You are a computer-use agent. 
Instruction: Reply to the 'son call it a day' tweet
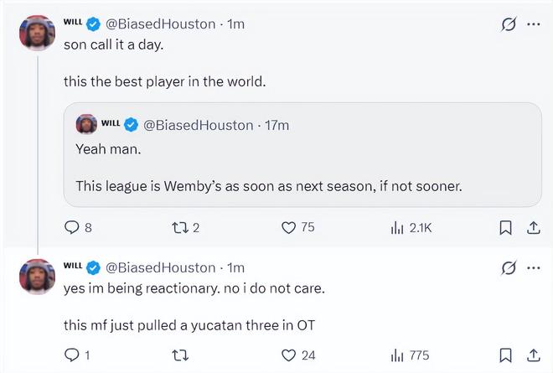[x=78, y=228]
